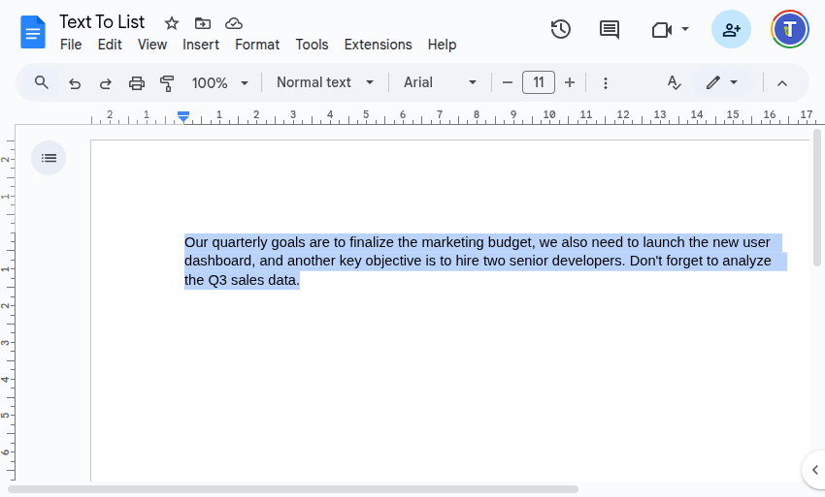Open the 100% zoom dropdown
Viewport: 825px width, 497px height.
pyautogui.click(x=220, y=83)
